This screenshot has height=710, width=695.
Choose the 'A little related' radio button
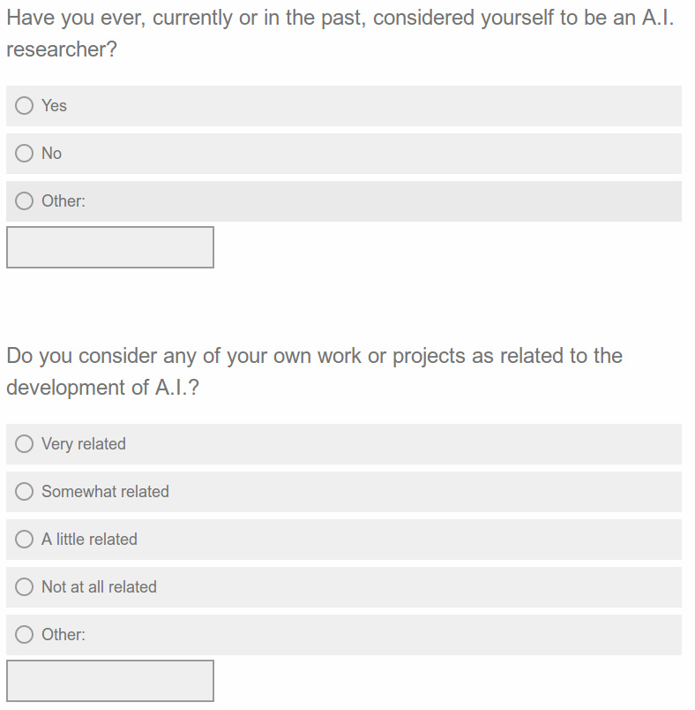click(x=25, y=540)
